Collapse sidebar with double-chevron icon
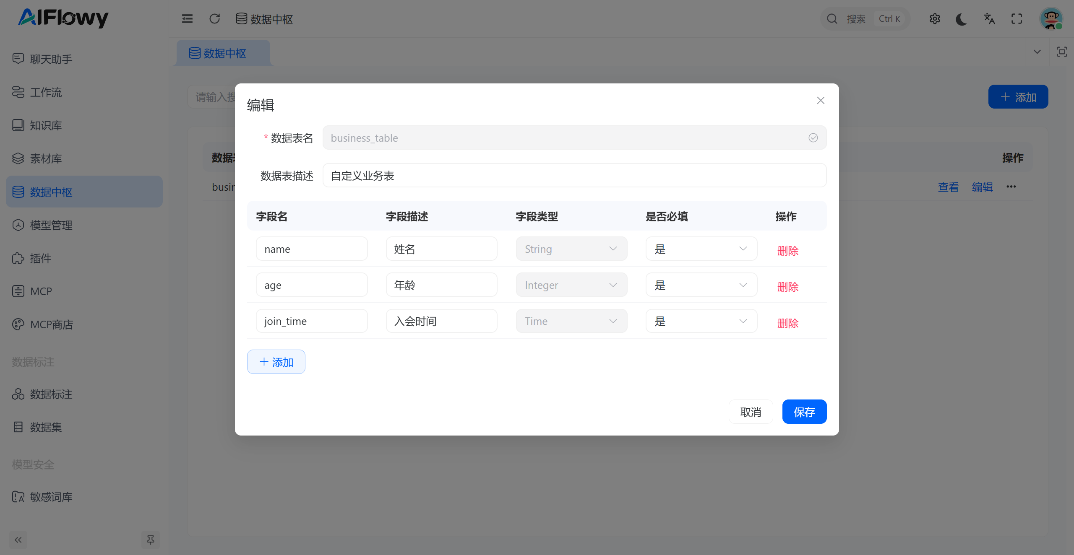 18,539
